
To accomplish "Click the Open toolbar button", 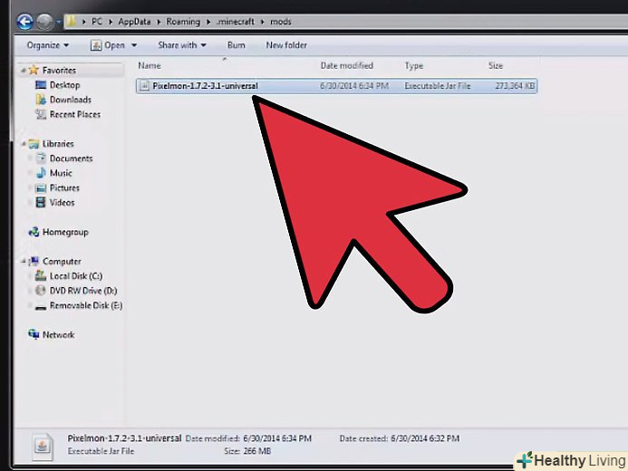I will point(107,45).
